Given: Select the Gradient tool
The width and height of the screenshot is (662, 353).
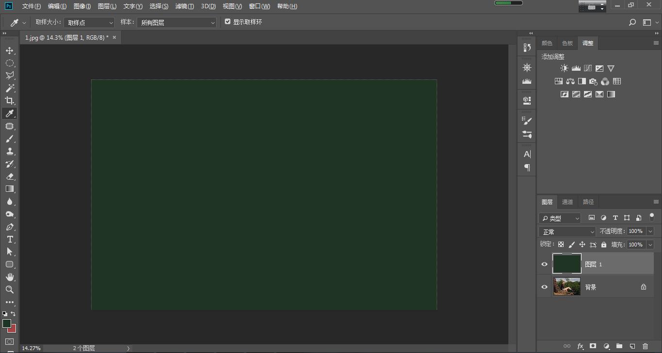Looking at the screenshot, I should click(9, 189).
